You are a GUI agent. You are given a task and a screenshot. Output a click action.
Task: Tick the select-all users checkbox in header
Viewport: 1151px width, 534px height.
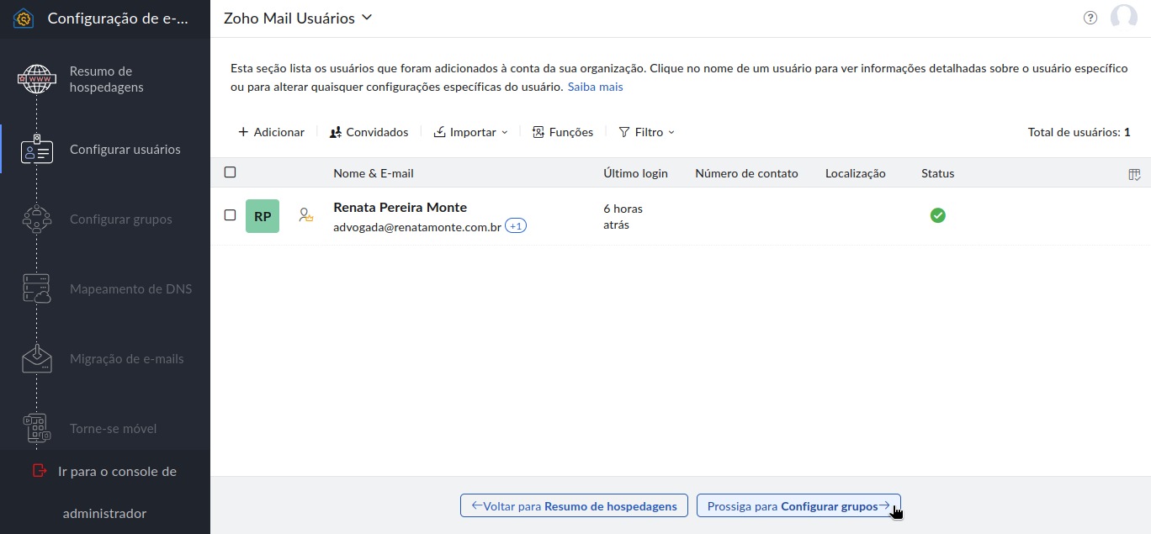coord(230,172)
